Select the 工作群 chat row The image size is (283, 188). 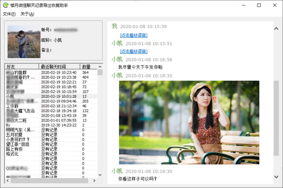tap(12, 106)
